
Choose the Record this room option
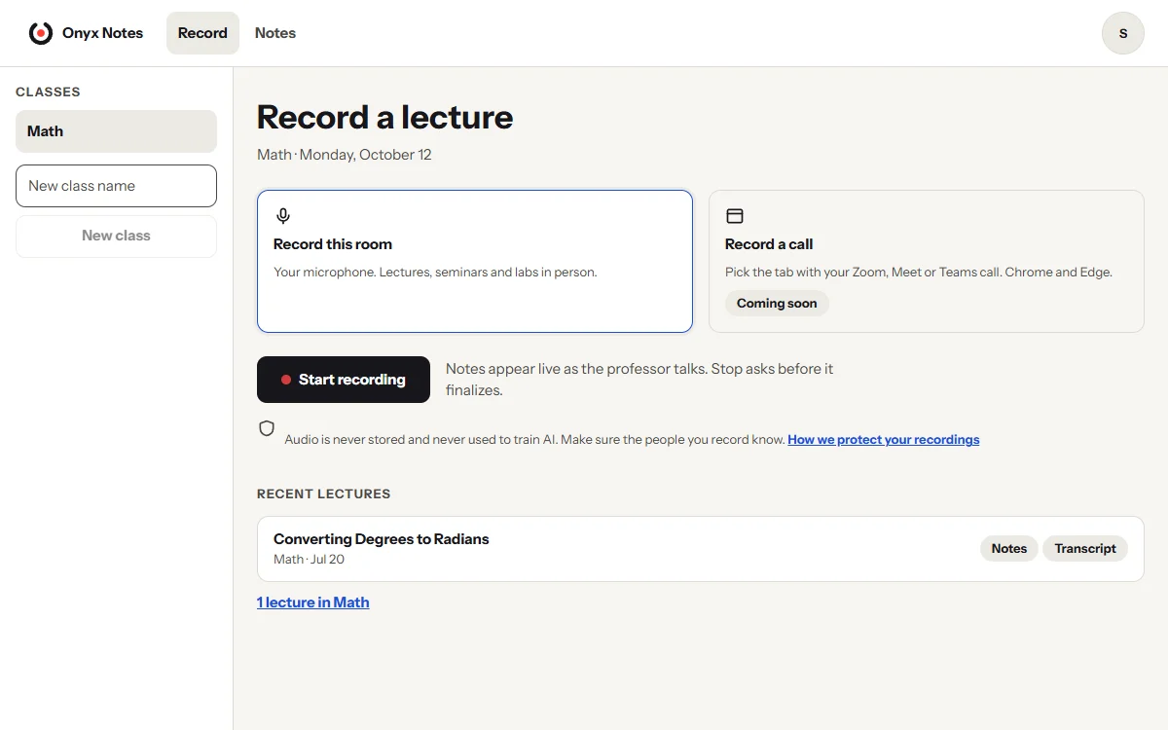coord(475,261)
